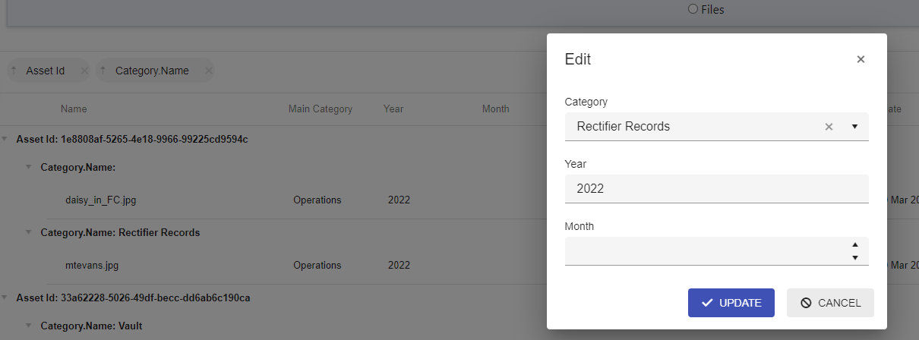Clear the Rectifier Records category selection
Image resolution: width=919 pixels, height=340 pixels.
point(829,127)
